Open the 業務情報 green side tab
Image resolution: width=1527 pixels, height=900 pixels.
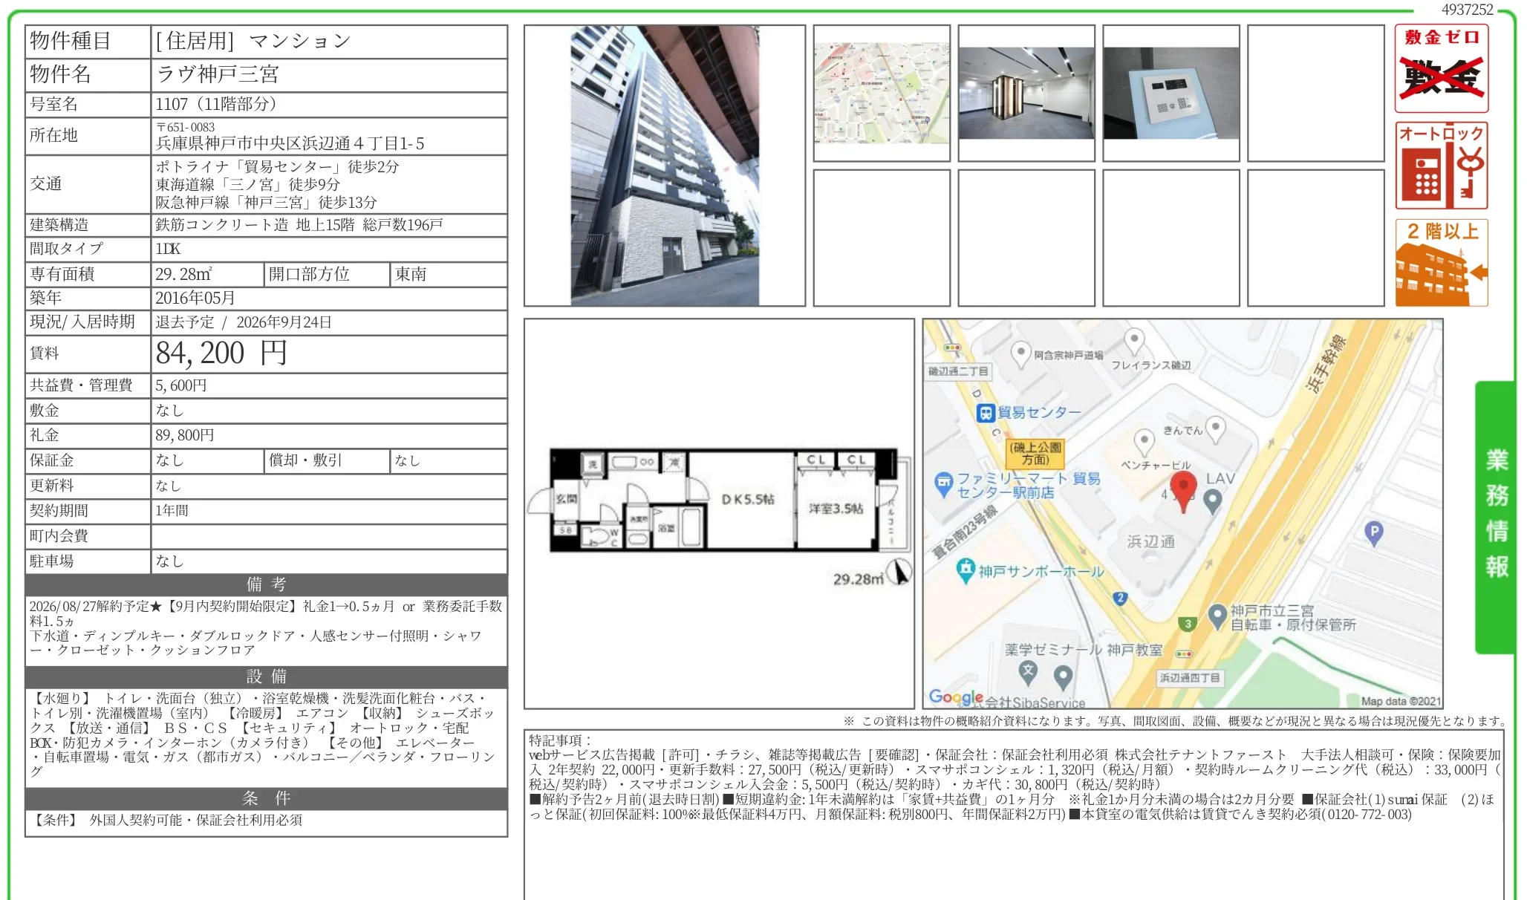[1496, 517]
